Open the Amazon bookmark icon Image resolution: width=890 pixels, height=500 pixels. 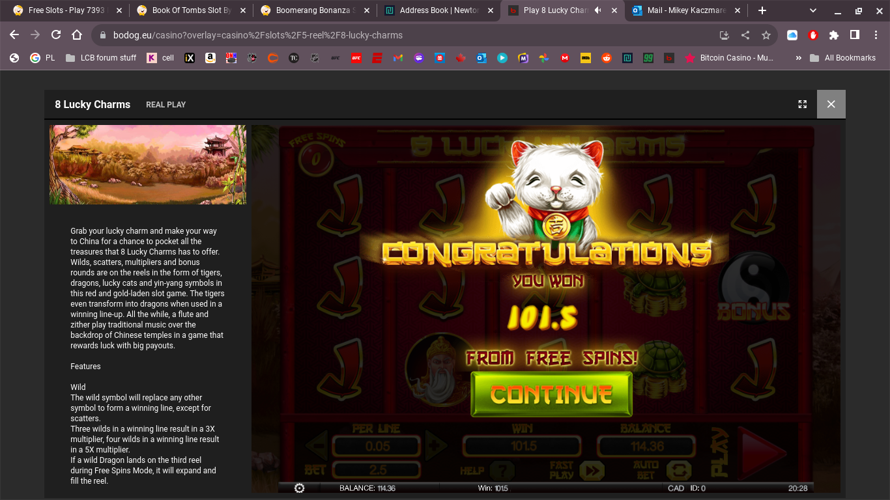point(210,58)
